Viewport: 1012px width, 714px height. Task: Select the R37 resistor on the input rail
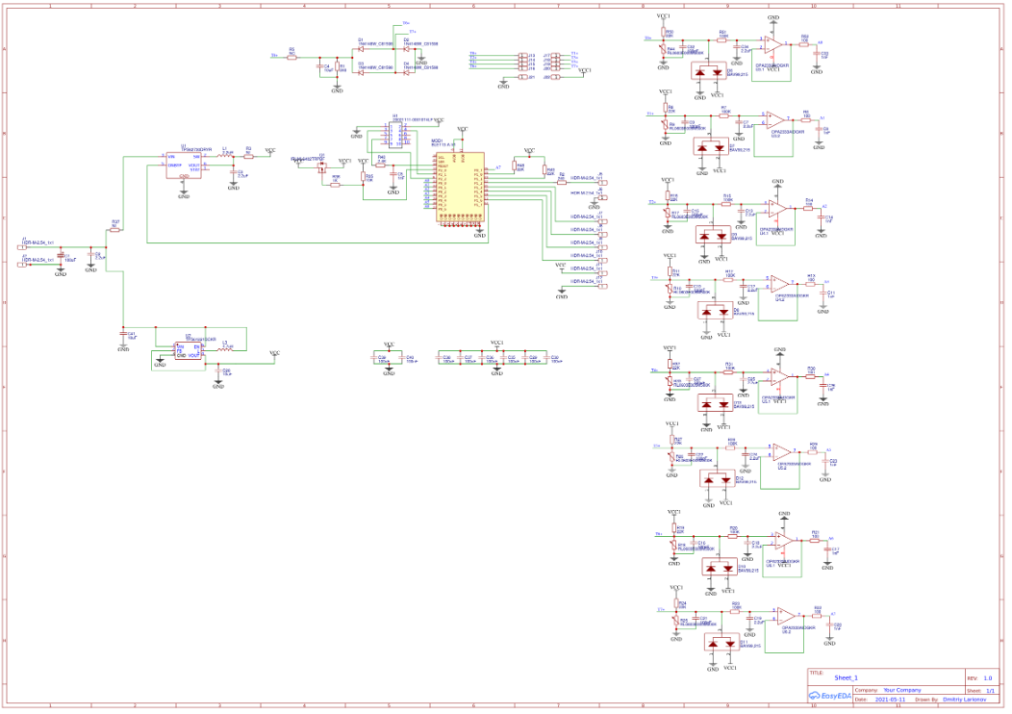[x=115, y=229]
